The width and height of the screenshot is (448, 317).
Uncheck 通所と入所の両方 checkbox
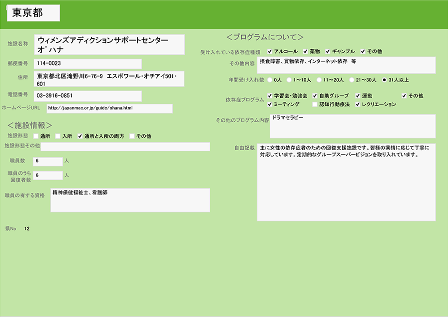point(80,136)
